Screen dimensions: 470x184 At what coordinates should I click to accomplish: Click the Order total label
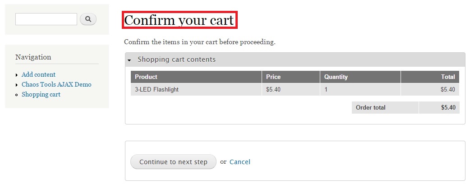371,108
